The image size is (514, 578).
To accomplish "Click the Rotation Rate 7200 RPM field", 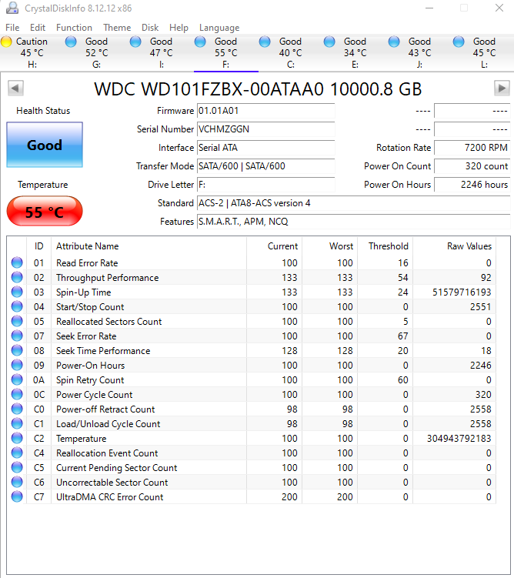I will click(x=472, y=148).
